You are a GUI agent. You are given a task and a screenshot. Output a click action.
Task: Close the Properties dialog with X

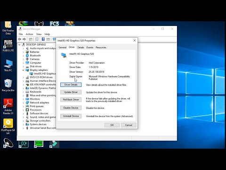(135, 41)
